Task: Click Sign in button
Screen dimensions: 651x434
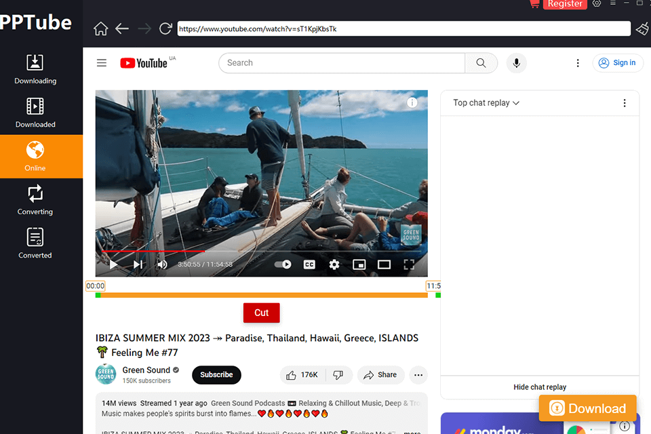Action: (x=617, y=62)
